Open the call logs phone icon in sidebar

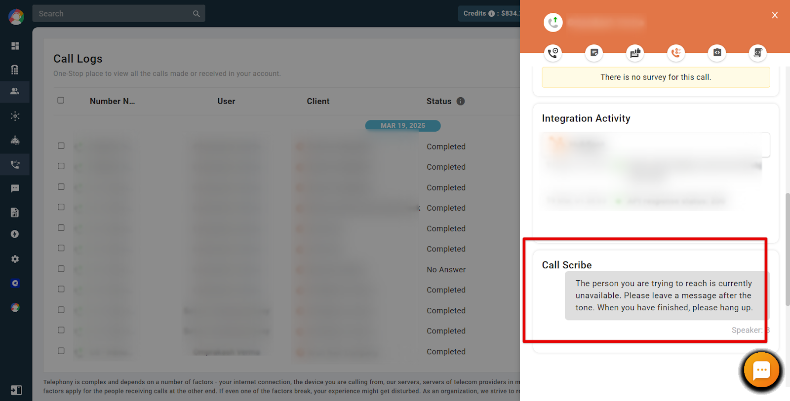click(15, 164)
